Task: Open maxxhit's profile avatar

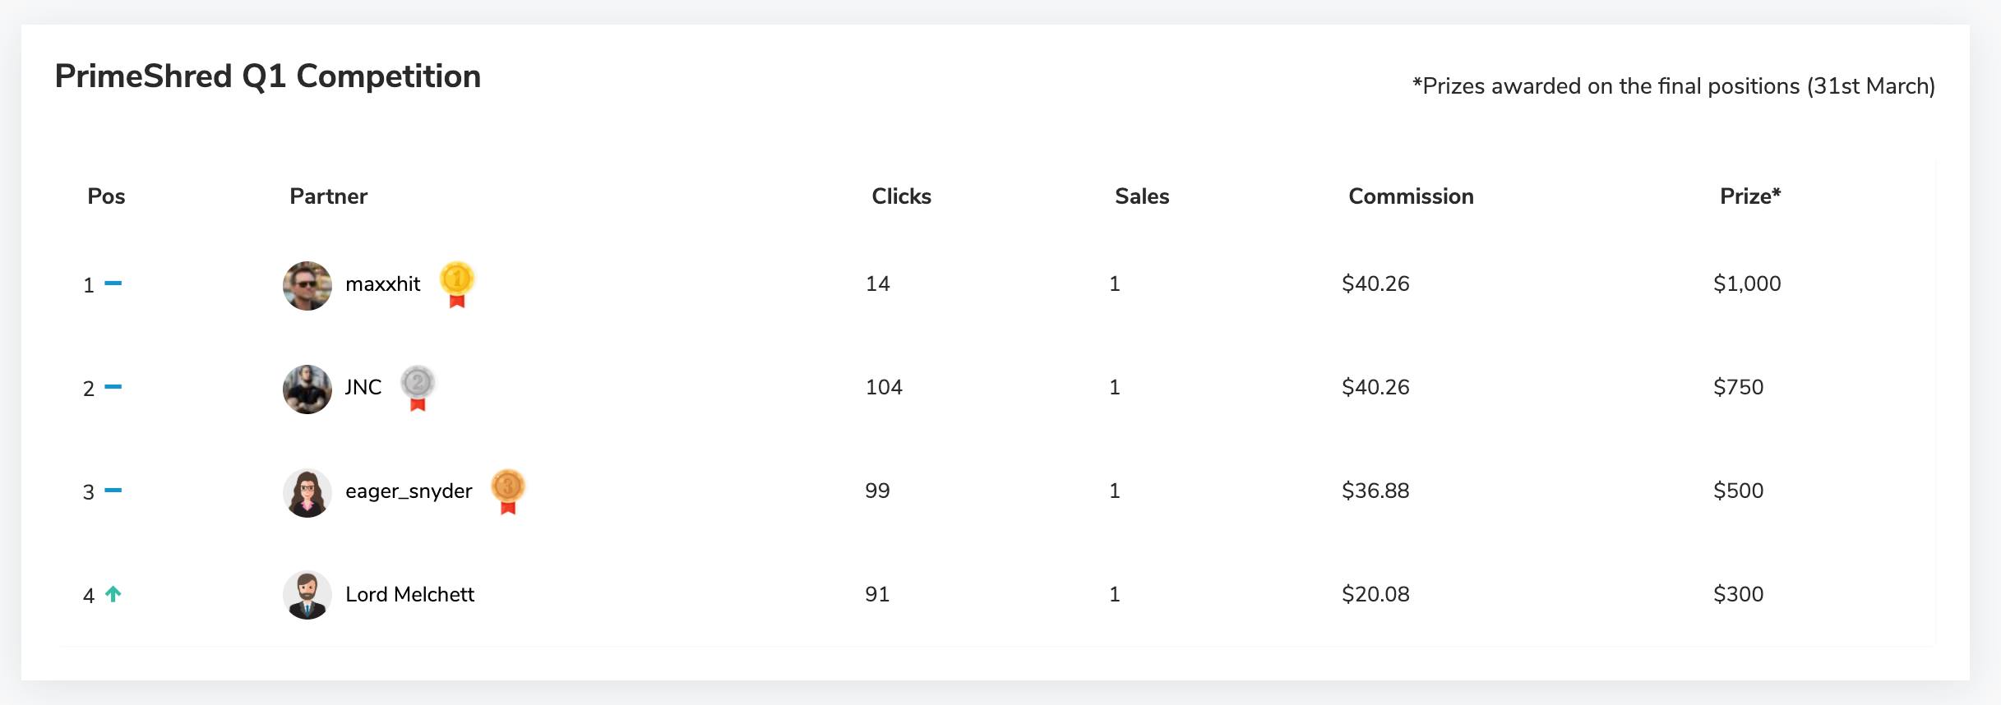Action: tap(307, 285)
